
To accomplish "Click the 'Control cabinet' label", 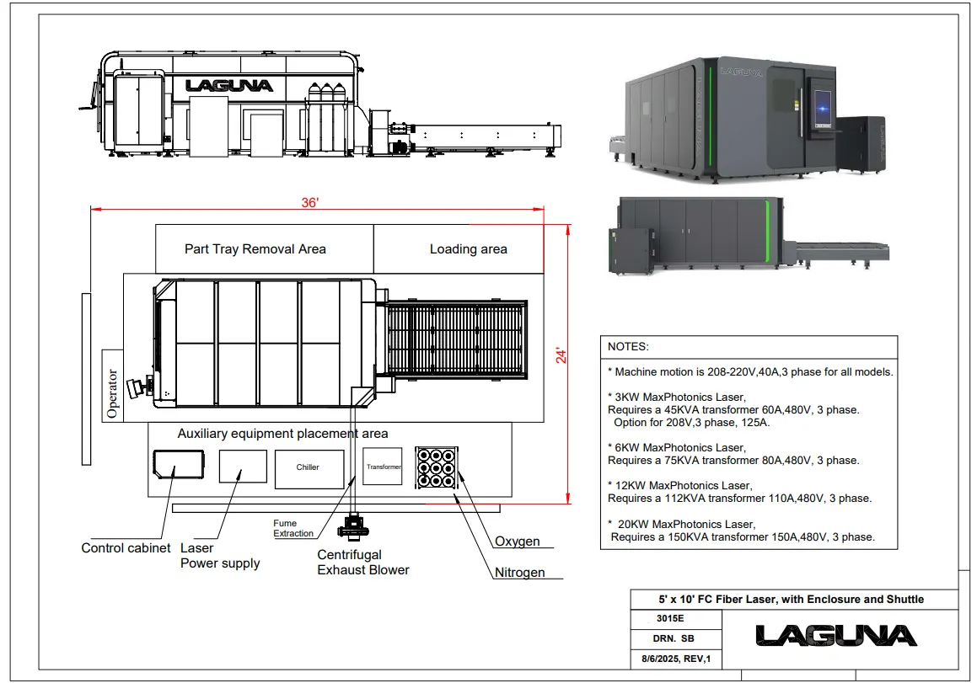I will tap(126, 548).
